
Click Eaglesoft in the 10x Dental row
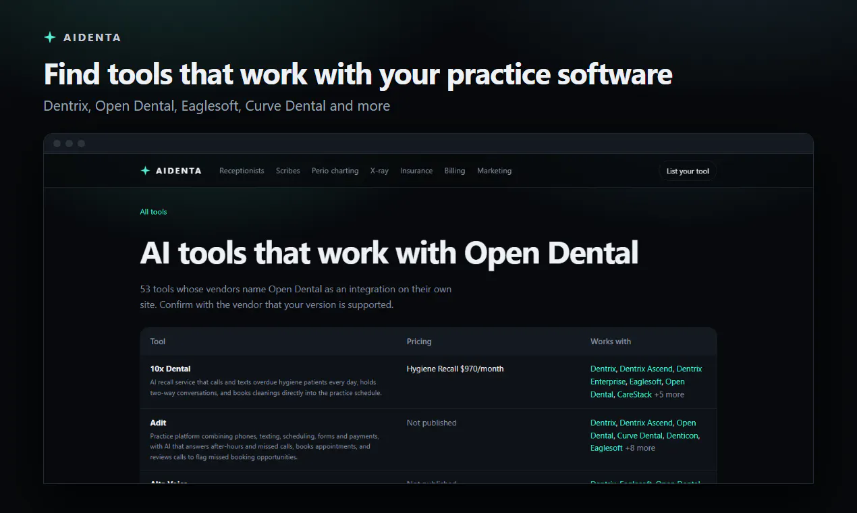click(645, 381)
